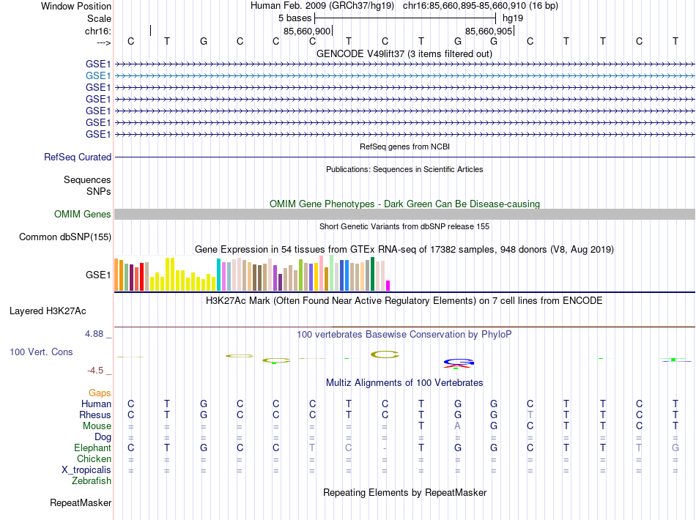Open the GENCODE V49lift37 track title

click(x=404, y=53)
